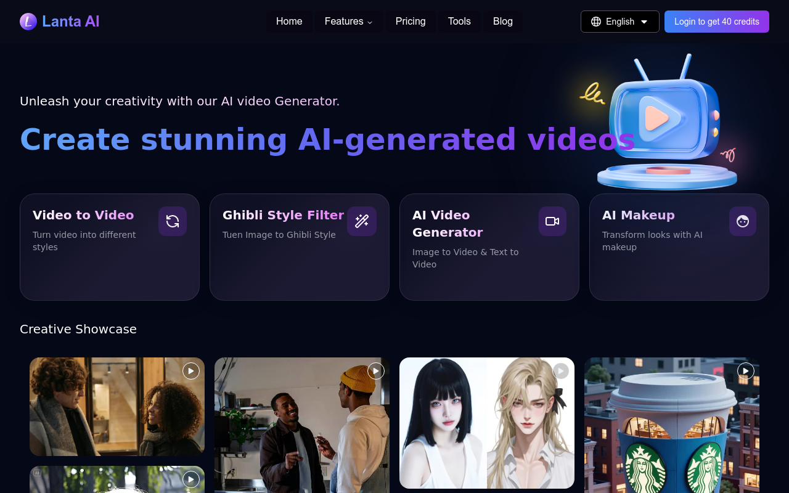Click 'Transform looks with AI makeup' text
This screenshot has width=789, height=493.
click(x=652, y=241)
